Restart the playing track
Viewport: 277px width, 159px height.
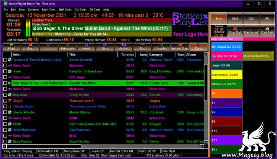[x=123, y=47]
